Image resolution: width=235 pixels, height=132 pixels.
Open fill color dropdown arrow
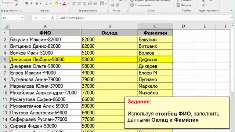tap(60, 3)
